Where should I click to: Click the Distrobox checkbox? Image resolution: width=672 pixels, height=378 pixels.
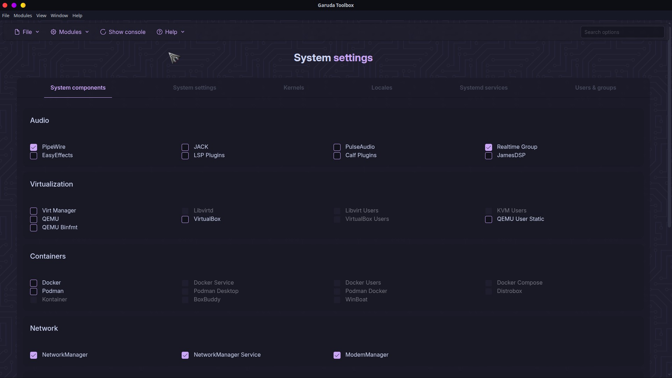pos(489,291)
